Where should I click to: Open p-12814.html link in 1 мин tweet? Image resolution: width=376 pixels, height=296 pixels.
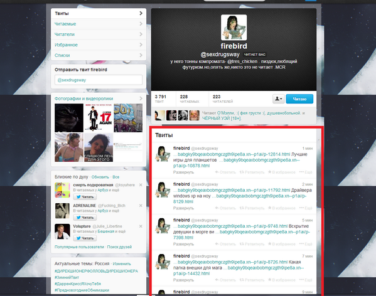pos(232,154)
